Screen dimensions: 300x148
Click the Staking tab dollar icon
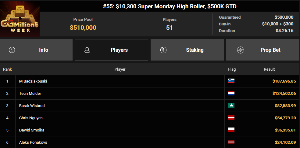(163, 50)
